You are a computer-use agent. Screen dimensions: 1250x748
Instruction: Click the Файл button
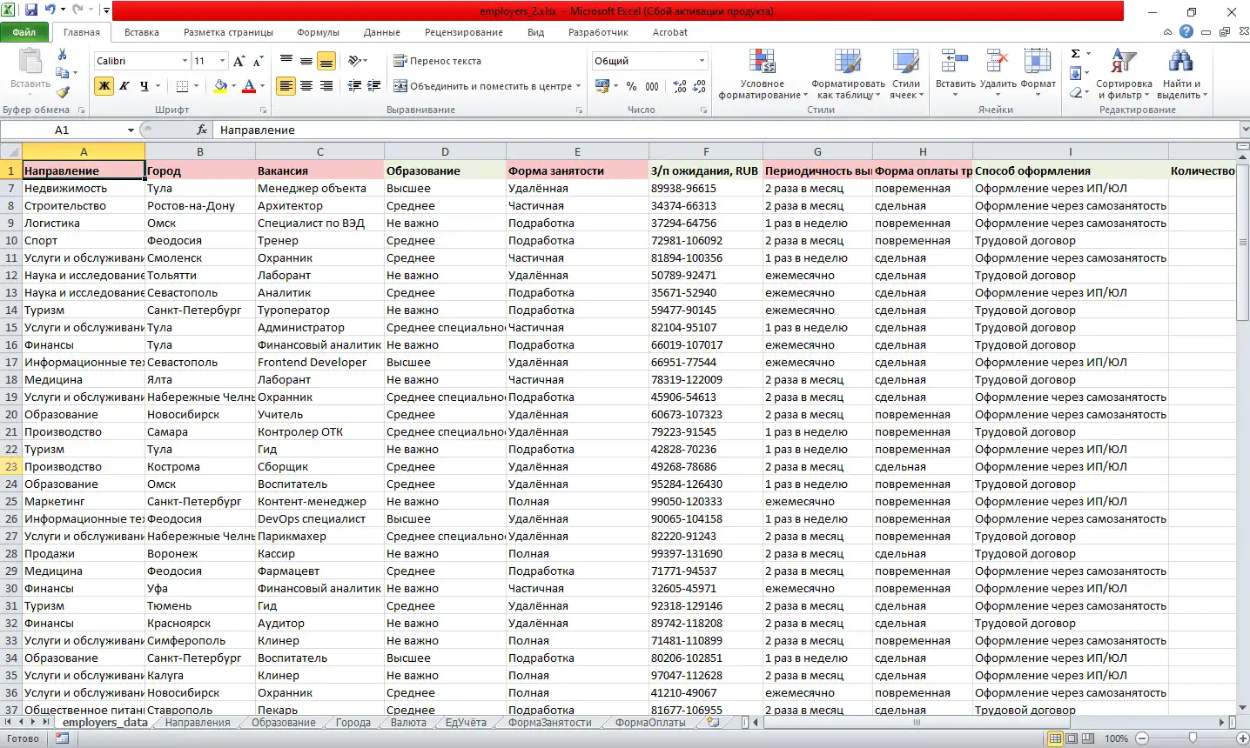tap(24, 32)
